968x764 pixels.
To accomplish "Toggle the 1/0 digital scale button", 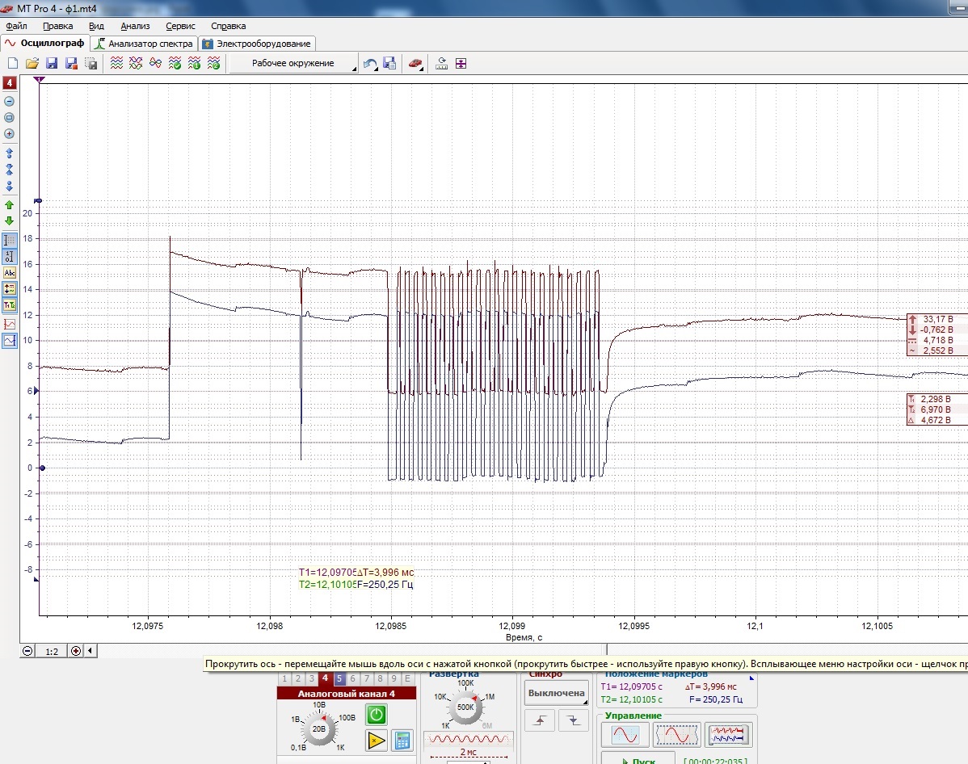I will pyautogui.click(x=10, y=256).
